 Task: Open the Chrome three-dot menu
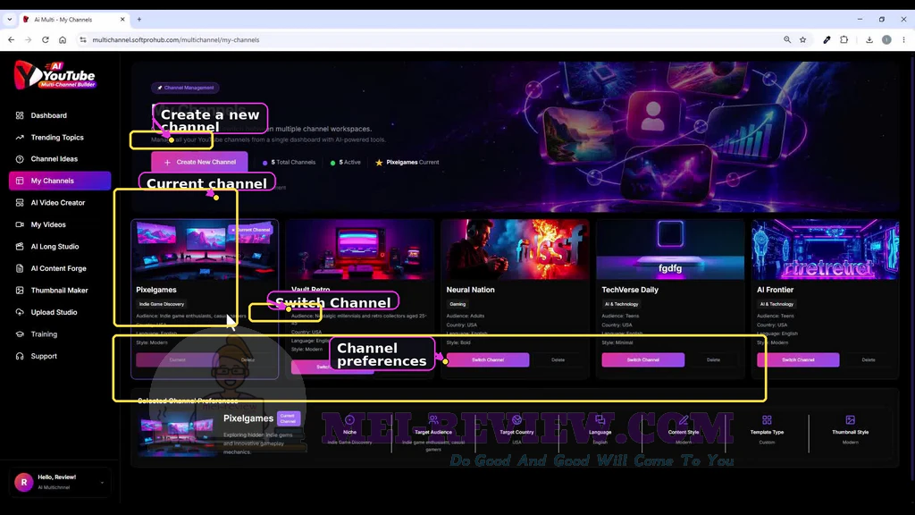pyautogui.click(x=904, y=39)
